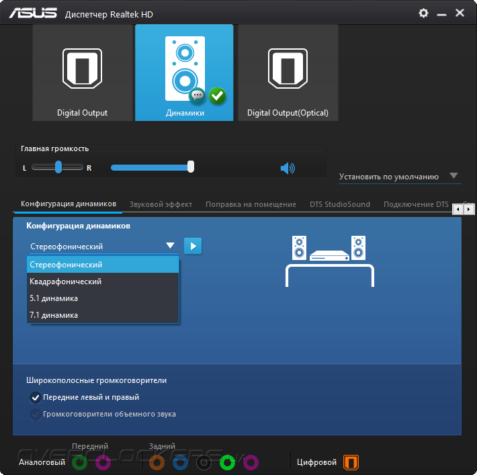477x475 pixels.
Task: Select the Динамики speakers device tile
Action: tap(184, 73)
